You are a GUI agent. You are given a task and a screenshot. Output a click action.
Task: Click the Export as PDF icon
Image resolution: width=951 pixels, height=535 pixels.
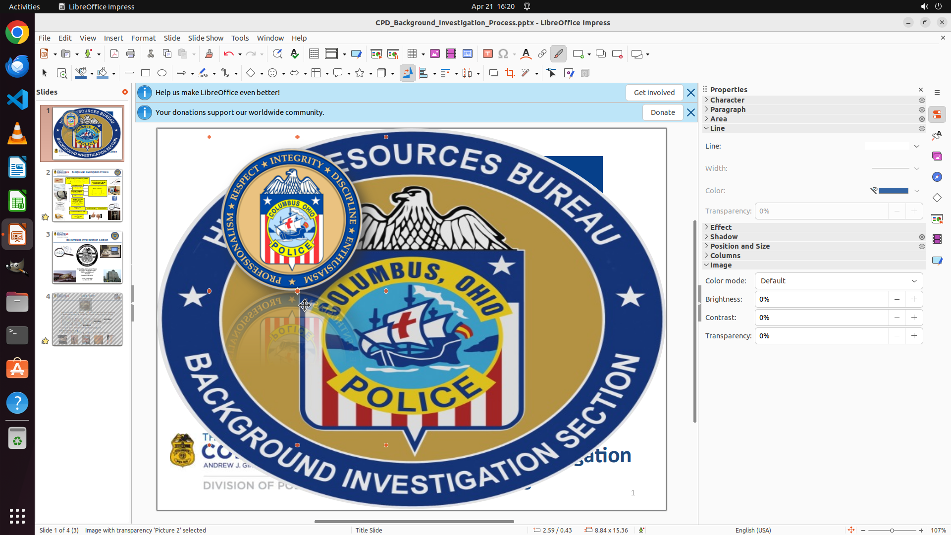coord(114,54)
